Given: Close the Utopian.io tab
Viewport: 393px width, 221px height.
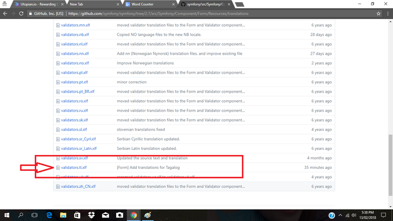Looking at the screenshot, I should (x=62, y=4).
